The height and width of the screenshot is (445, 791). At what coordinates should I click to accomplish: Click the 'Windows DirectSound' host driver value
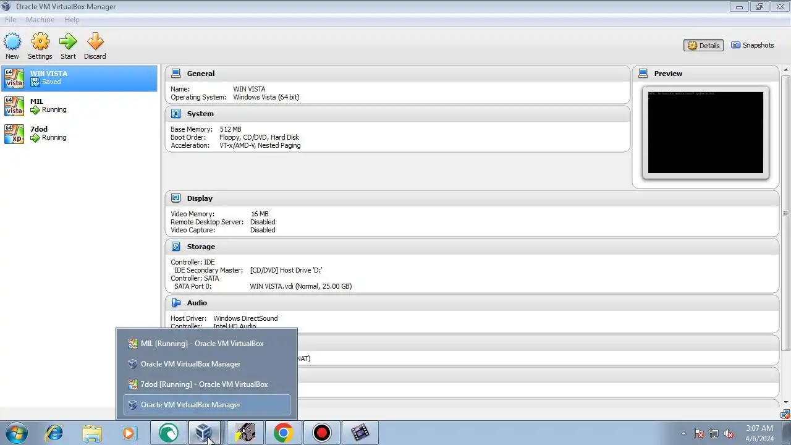point(245,318)
